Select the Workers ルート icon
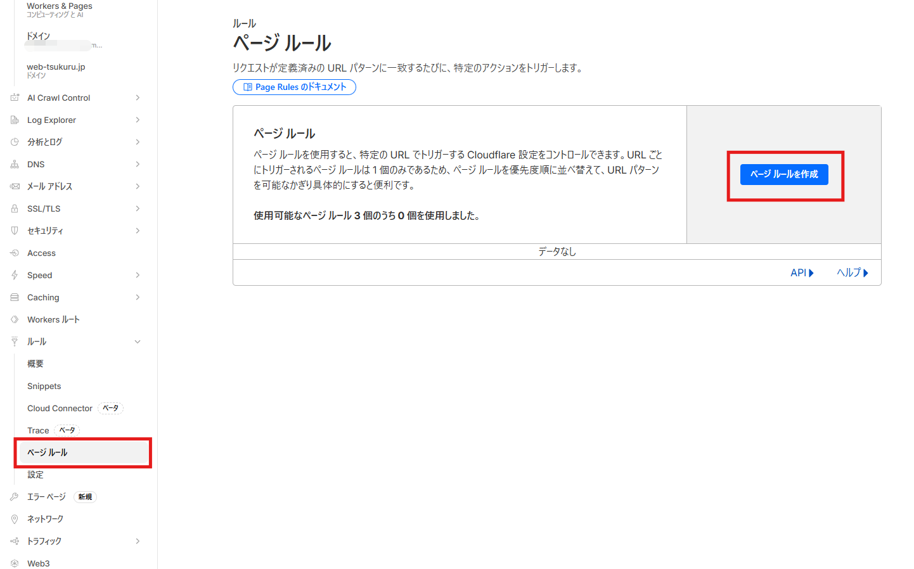The height and width of the screenshot is (569, 914). point(15,319)
